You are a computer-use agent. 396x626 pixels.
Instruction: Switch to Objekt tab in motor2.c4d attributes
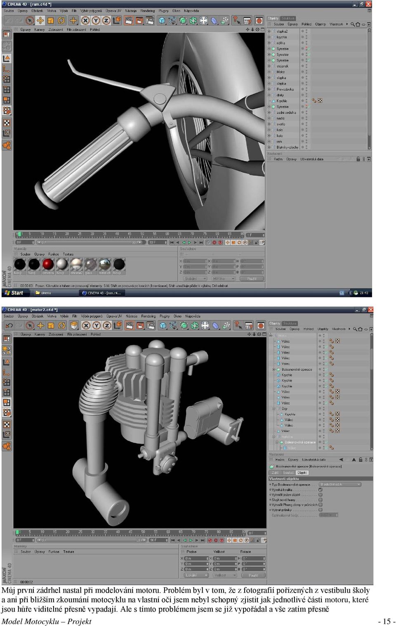tap(302, 472)
